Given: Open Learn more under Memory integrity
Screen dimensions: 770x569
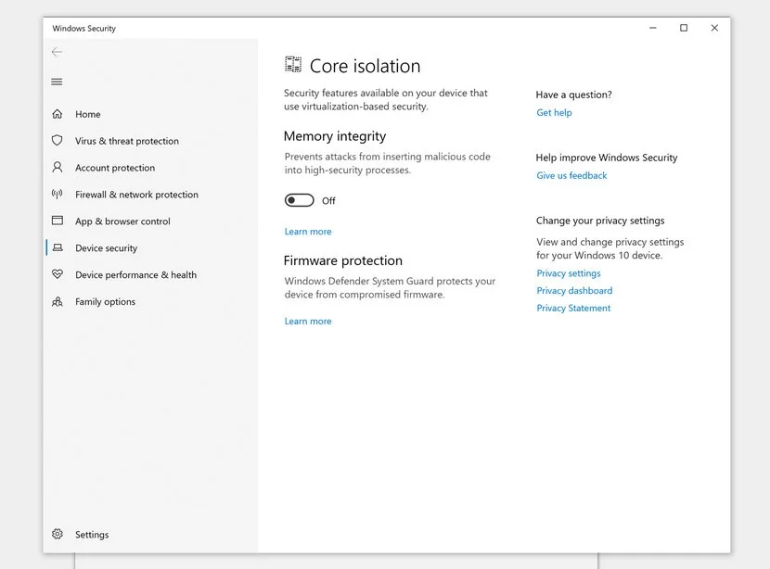Looking at the screenshot, I should (x=308, y=232).
